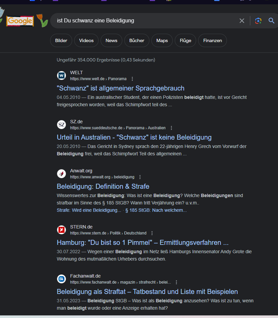Open Urteil in Australien result link

[x=134, y=137]
